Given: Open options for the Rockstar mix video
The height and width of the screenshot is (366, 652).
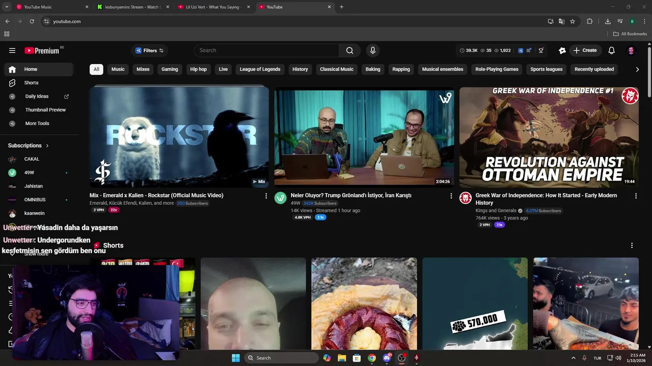Looking at the screenshot, I should 266,196.
